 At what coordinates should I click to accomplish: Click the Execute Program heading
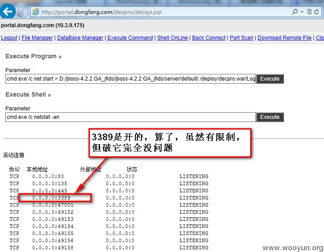point(33,56)
